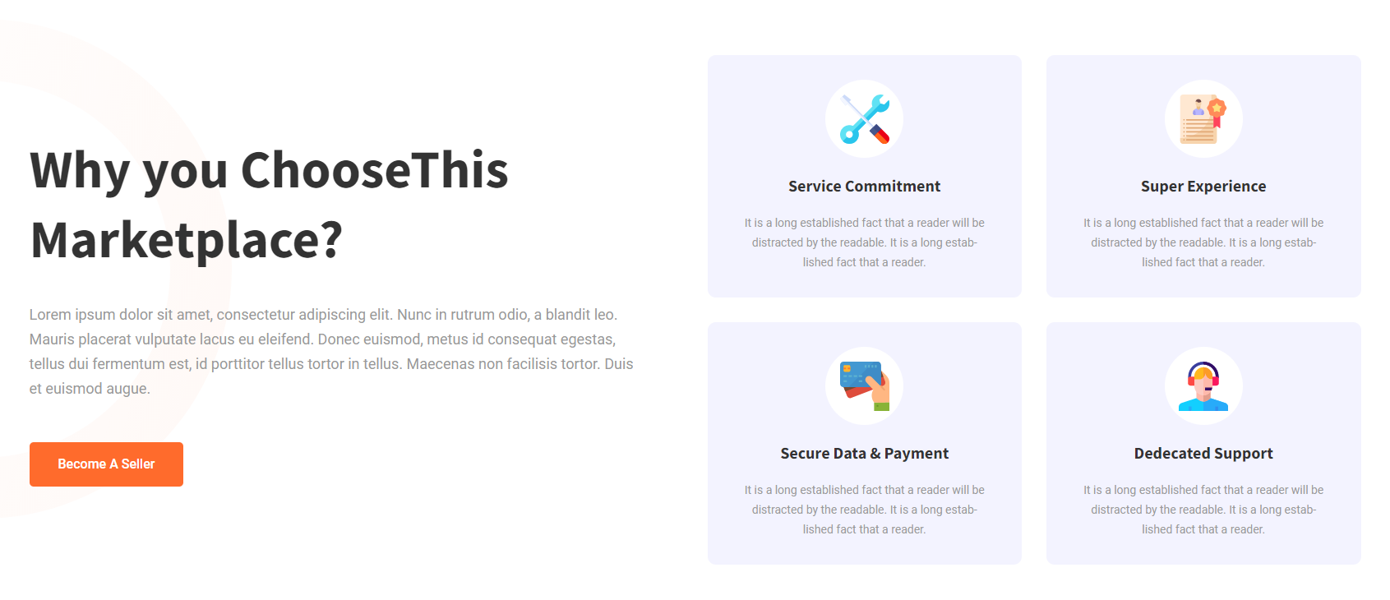Open the Secure Data & Payment title
Viewport: 1390px width, 600px height.
[x=864, y=454]
